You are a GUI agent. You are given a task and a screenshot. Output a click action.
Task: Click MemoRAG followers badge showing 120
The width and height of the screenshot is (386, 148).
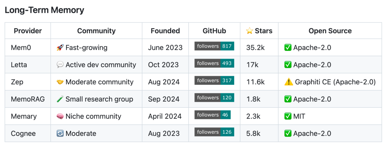(x=214, y=98)
